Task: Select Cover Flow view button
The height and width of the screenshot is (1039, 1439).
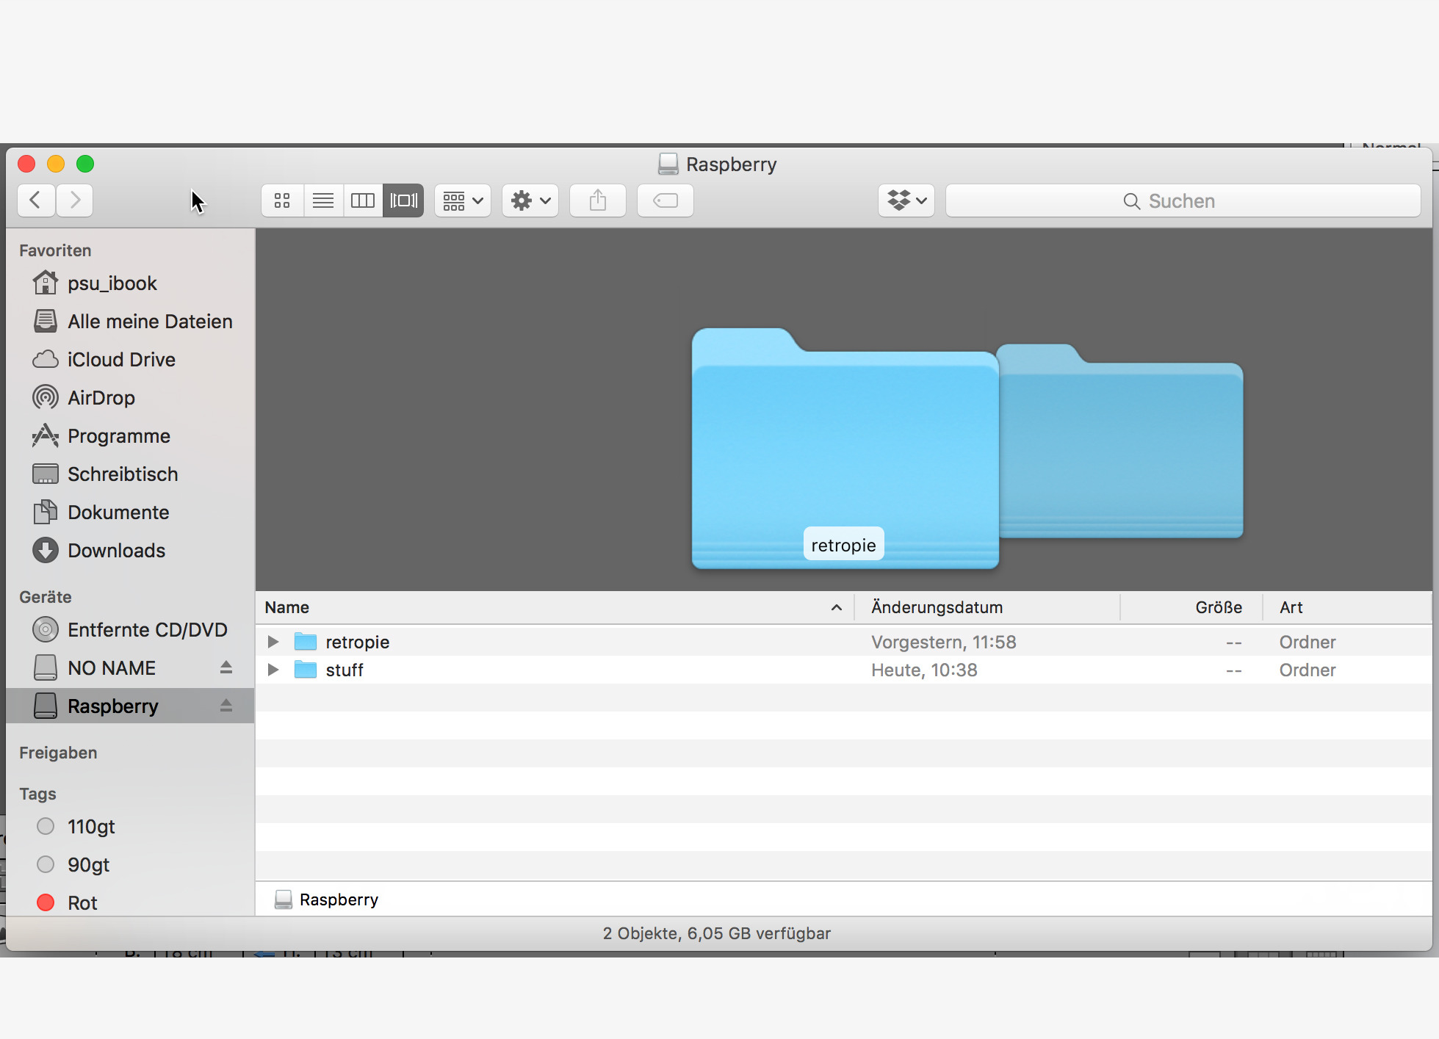Action: [403, 200]
